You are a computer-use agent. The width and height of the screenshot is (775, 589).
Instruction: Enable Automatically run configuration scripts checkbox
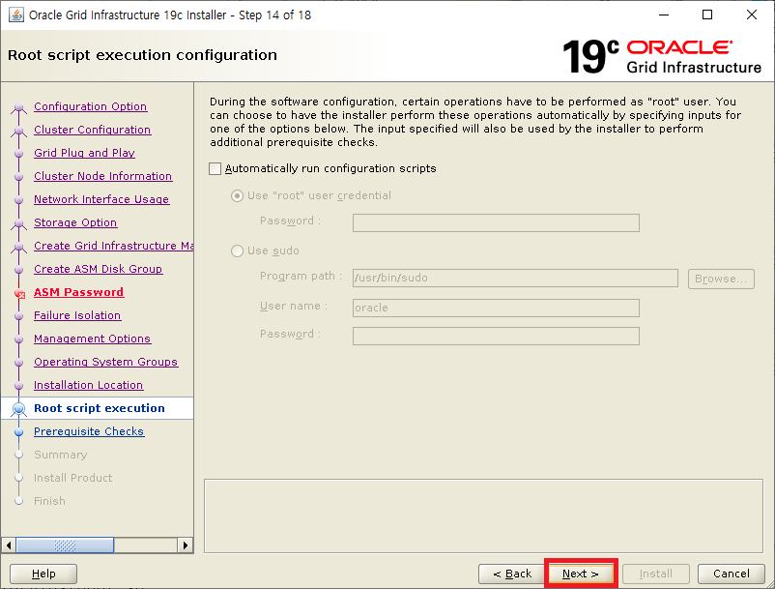215,168
